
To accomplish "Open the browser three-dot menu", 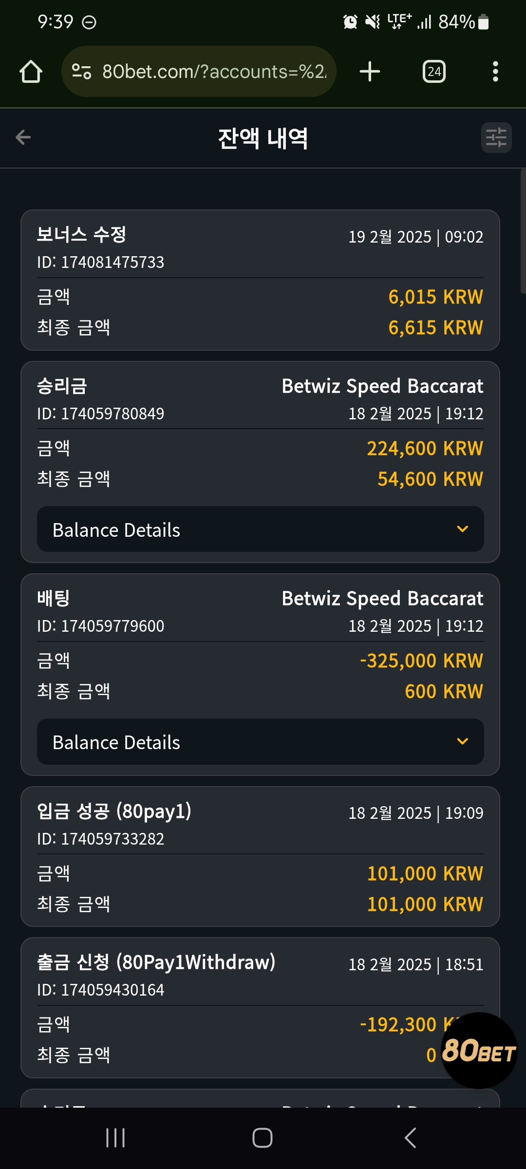I will (495, 72).
